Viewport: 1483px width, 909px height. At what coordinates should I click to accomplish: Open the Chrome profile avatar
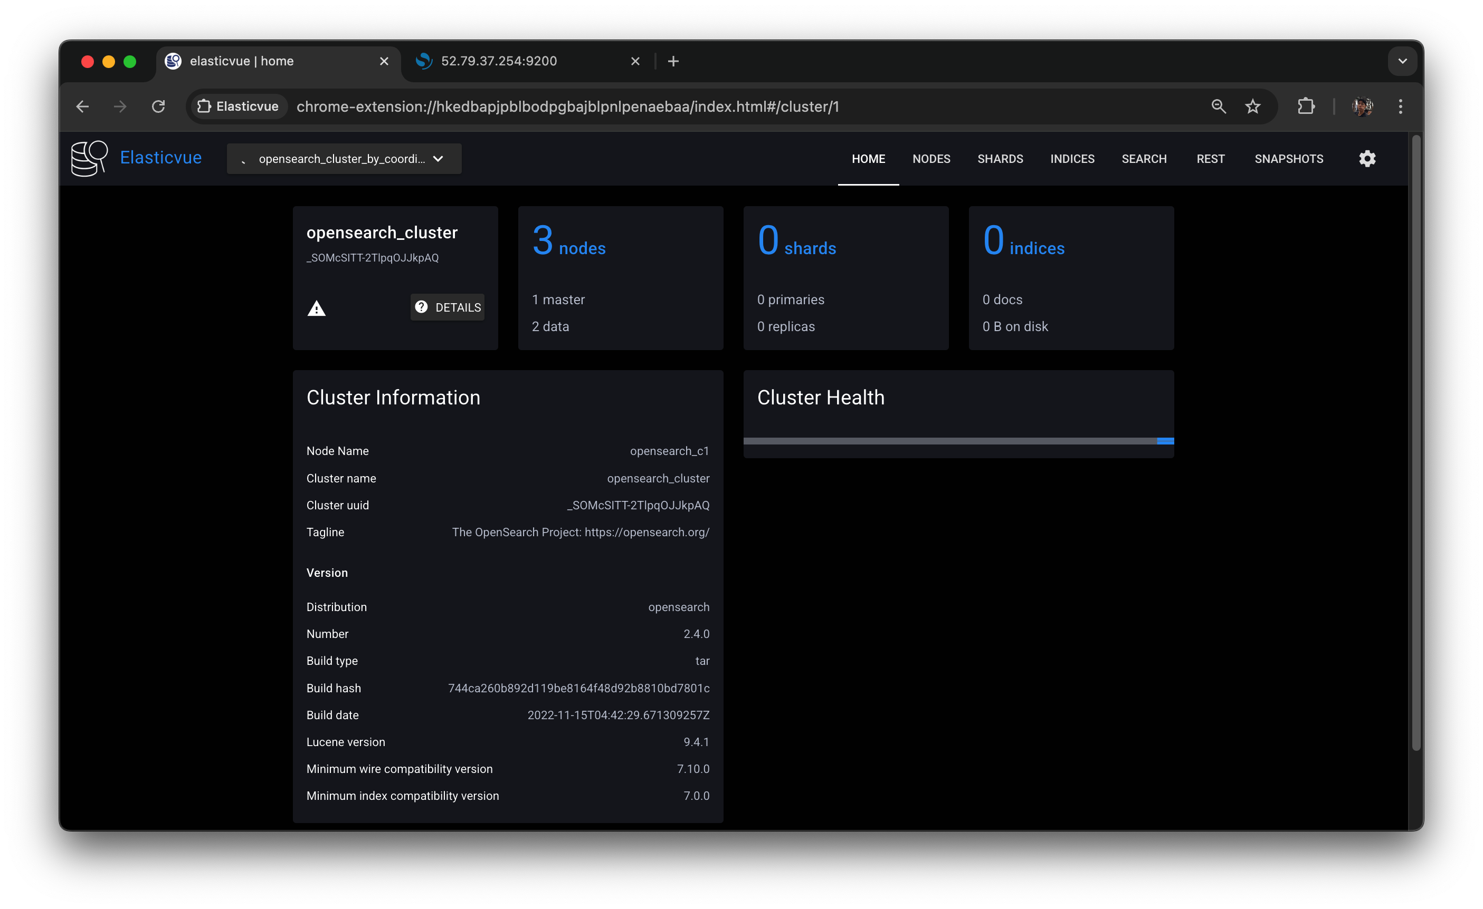point(1362,107)
